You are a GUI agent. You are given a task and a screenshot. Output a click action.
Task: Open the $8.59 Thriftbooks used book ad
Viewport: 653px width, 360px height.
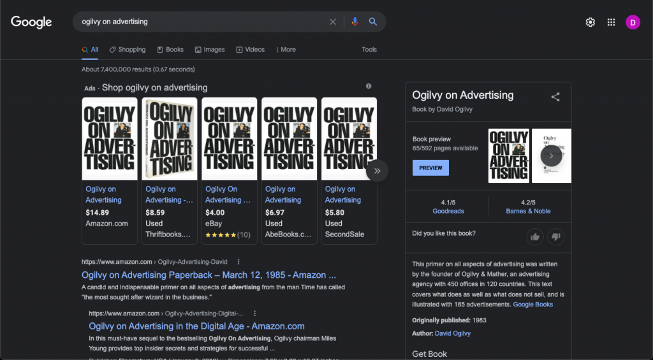tap(170, 171)
